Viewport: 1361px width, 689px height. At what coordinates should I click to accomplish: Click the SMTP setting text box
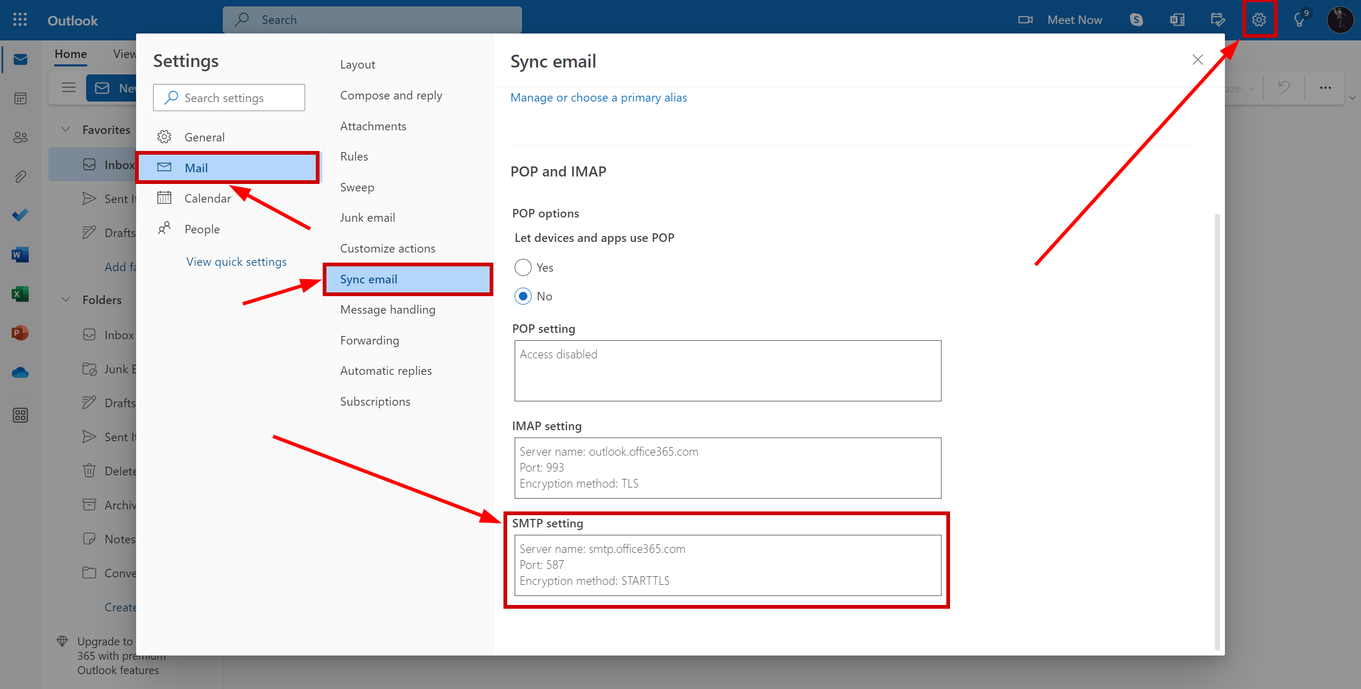(x=728, y=565)
